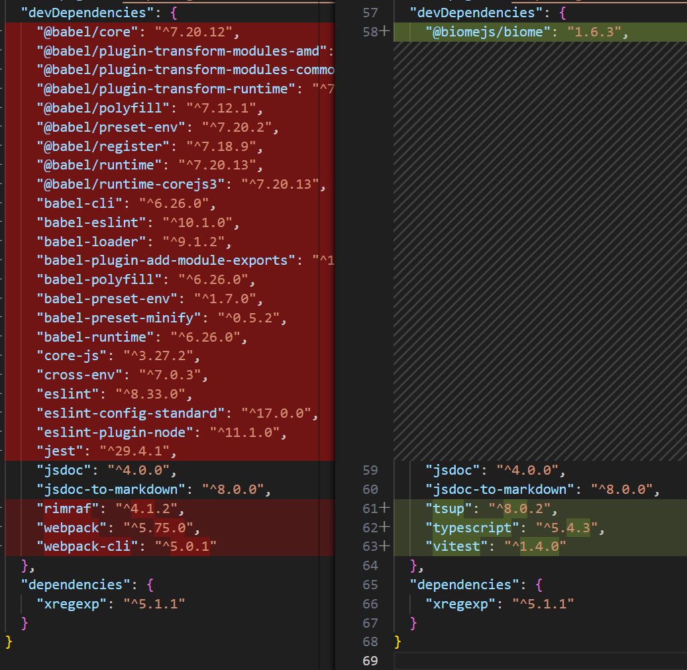Screen dimensions: 687x670
Task: Click the "babel-cli" removed line
Action: tap(126, 204)
